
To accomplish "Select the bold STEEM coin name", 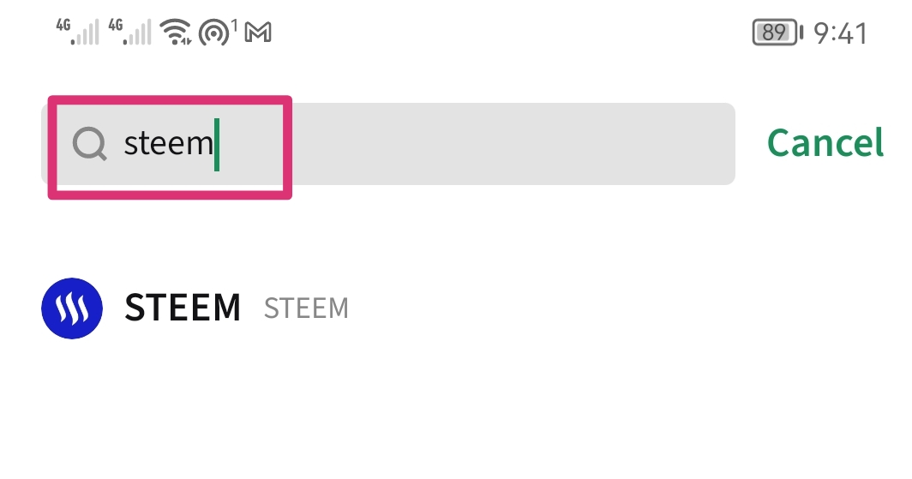I will [x=183, y=308].
